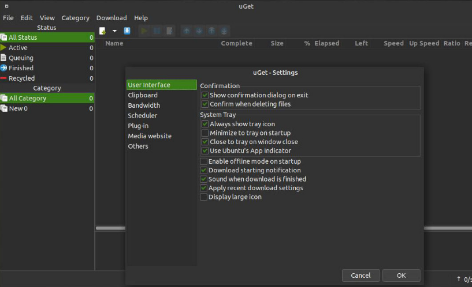The width and height of the screenshot is (472, 287).
Task: Sort by Up Speed column header
Action: (424, 43)
